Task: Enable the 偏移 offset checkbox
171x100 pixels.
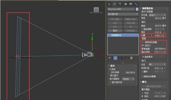Action: pos(142,72)
